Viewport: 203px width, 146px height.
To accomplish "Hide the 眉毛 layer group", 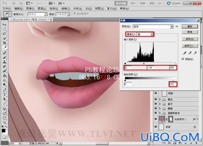I will [156, 99].
